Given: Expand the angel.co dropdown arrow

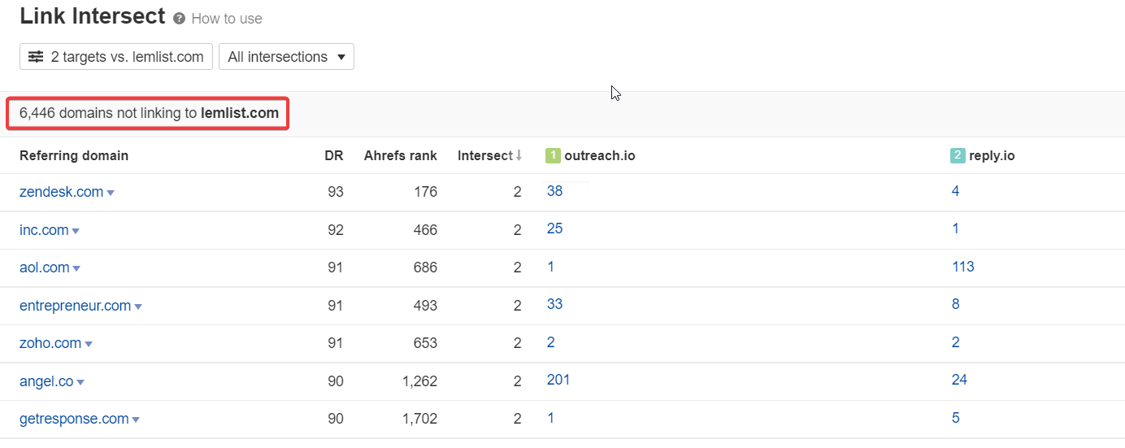Looking at the screenshot, I should click(x=80, y=383).
